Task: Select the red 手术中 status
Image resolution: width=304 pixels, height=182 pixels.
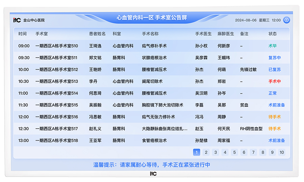Action: click(275, 81)
